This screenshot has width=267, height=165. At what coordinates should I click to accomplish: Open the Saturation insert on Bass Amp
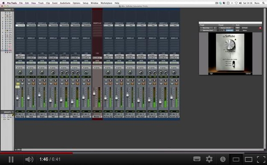[20, 25]
